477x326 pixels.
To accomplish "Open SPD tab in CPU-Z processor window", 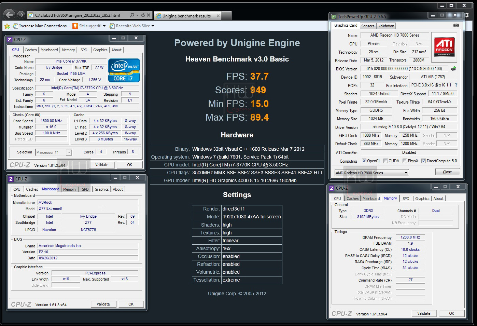I will pos(84,50).
